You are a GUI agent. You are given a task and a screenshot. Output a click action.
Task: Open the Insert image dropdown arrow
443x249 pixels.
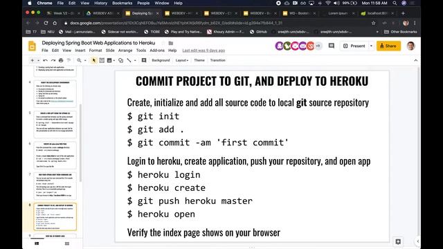coord(114,60)
